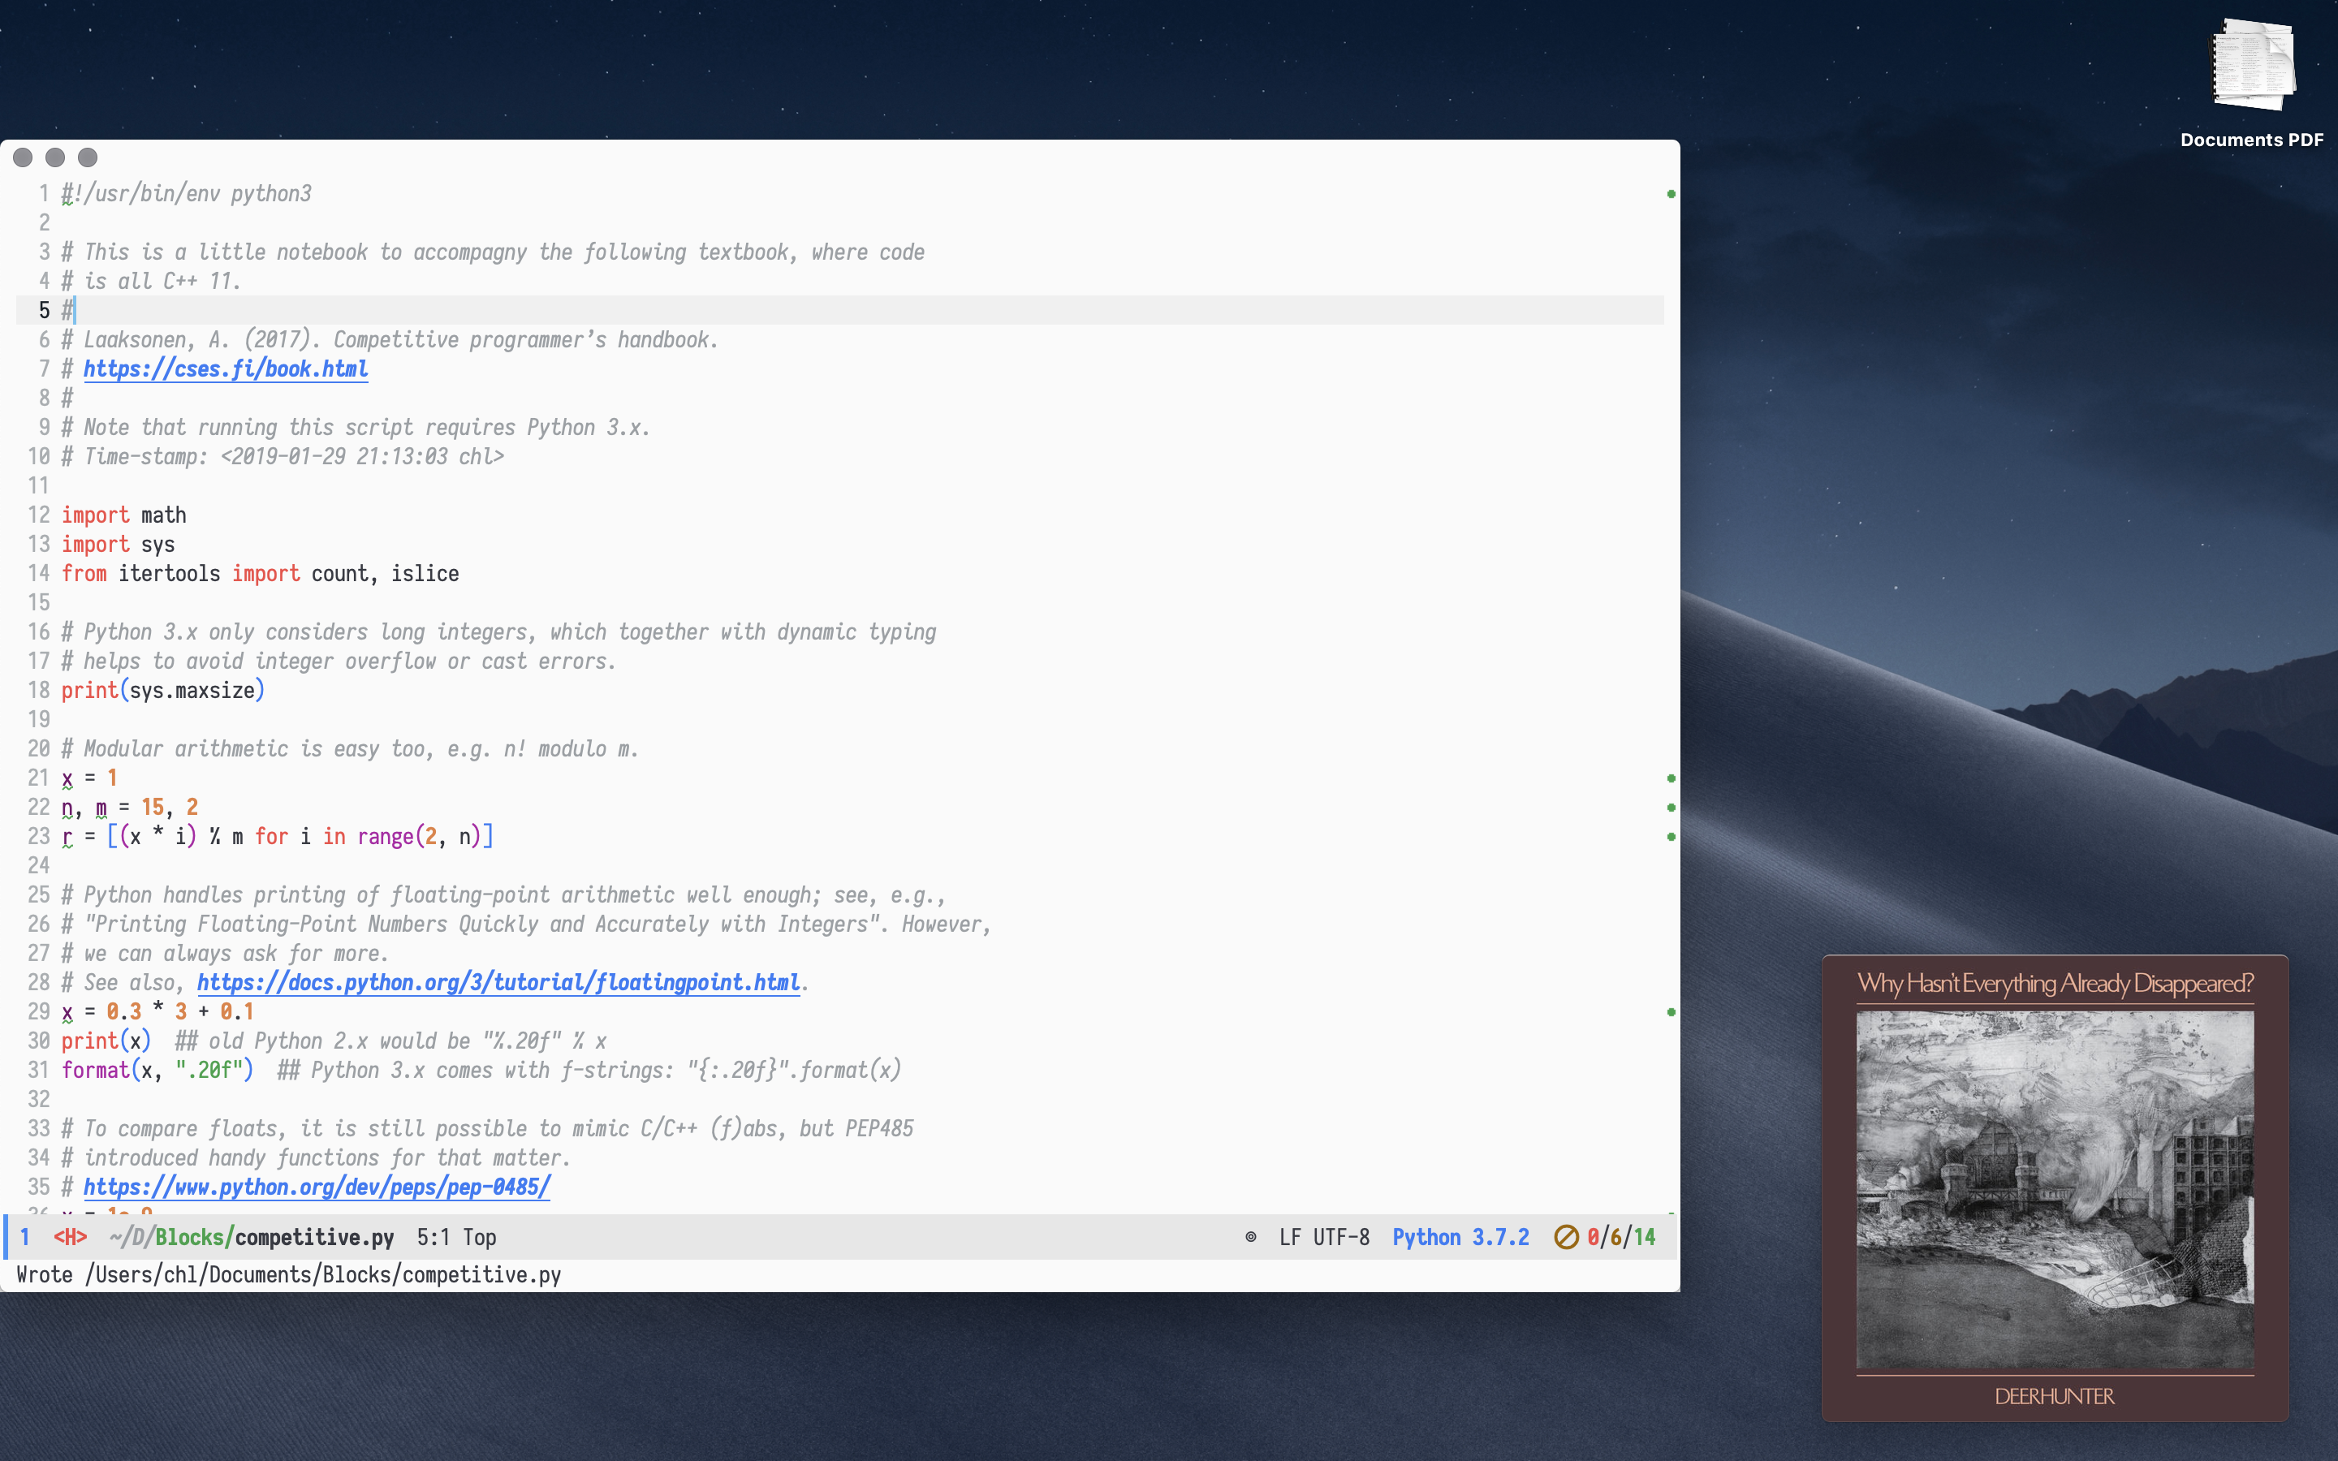Open the PEP-0485 python.org link

pos(317,1187)
